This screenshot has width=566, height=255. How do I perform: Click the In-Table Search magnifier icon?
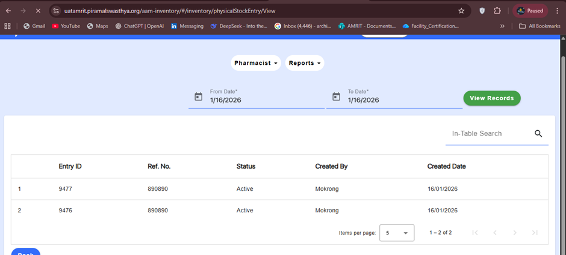click(538, 134)
